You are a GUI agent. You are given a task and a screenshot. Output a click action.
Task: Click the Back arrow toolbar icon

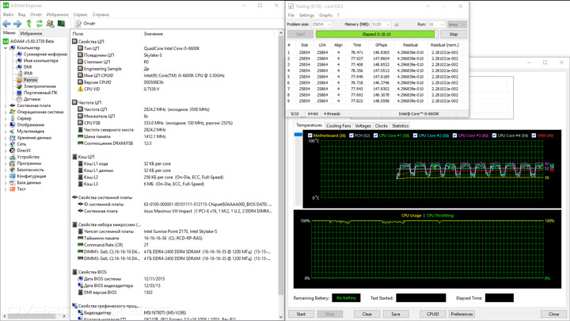pyautogui.click(x=6, y=24)
